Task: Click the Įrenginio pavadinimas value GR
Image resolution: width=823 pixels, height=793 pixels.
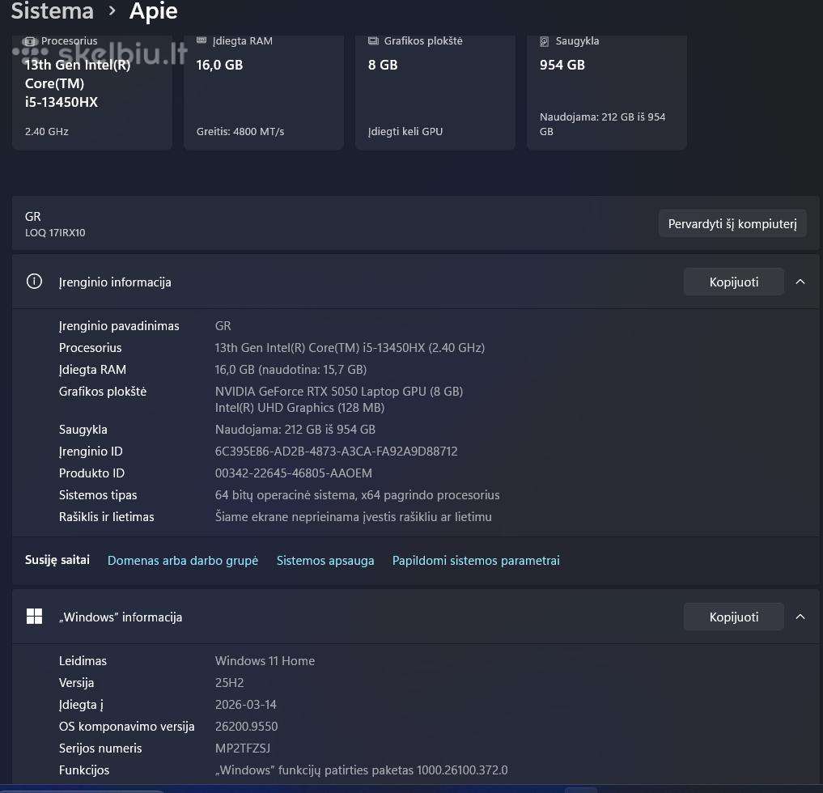Action: pos(223,326)
